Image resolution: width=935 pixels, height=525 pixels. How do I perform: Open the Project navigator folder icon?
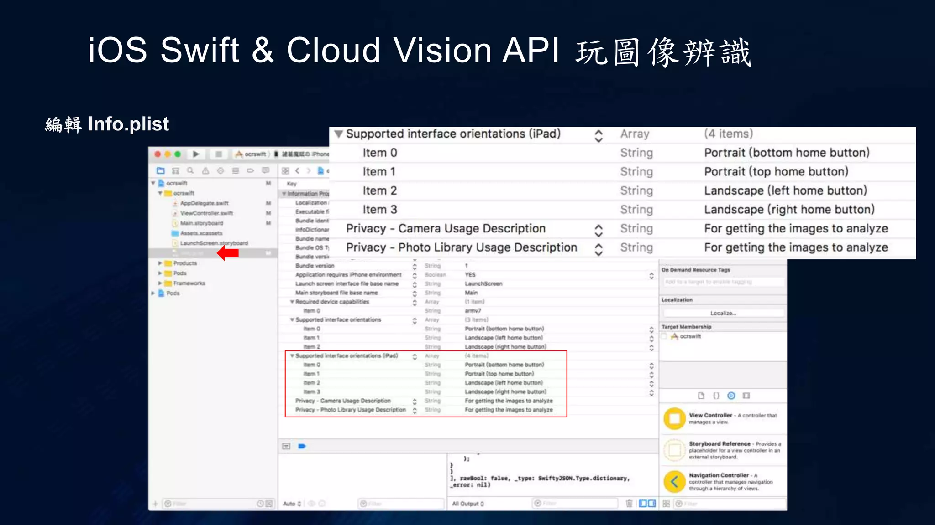pos(161,170)
